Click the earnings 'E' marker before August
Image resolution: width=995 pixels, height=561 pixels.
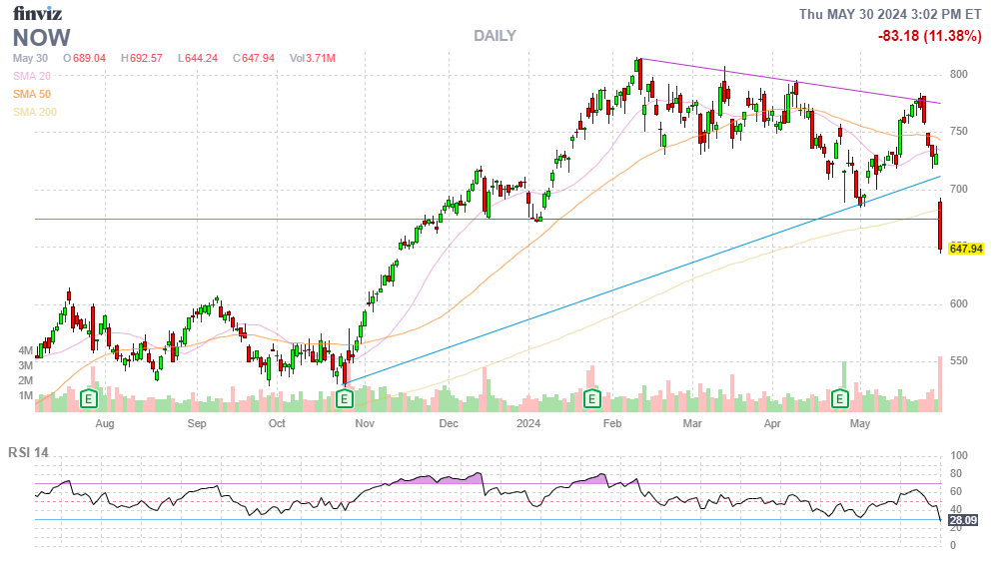click(89, 399)
